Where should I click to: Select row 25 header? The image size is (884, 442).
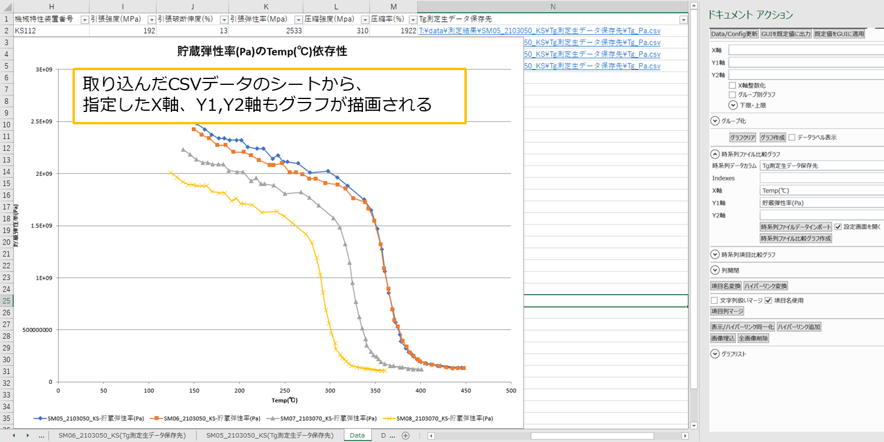pyautogui.click(x=6, y=301)
